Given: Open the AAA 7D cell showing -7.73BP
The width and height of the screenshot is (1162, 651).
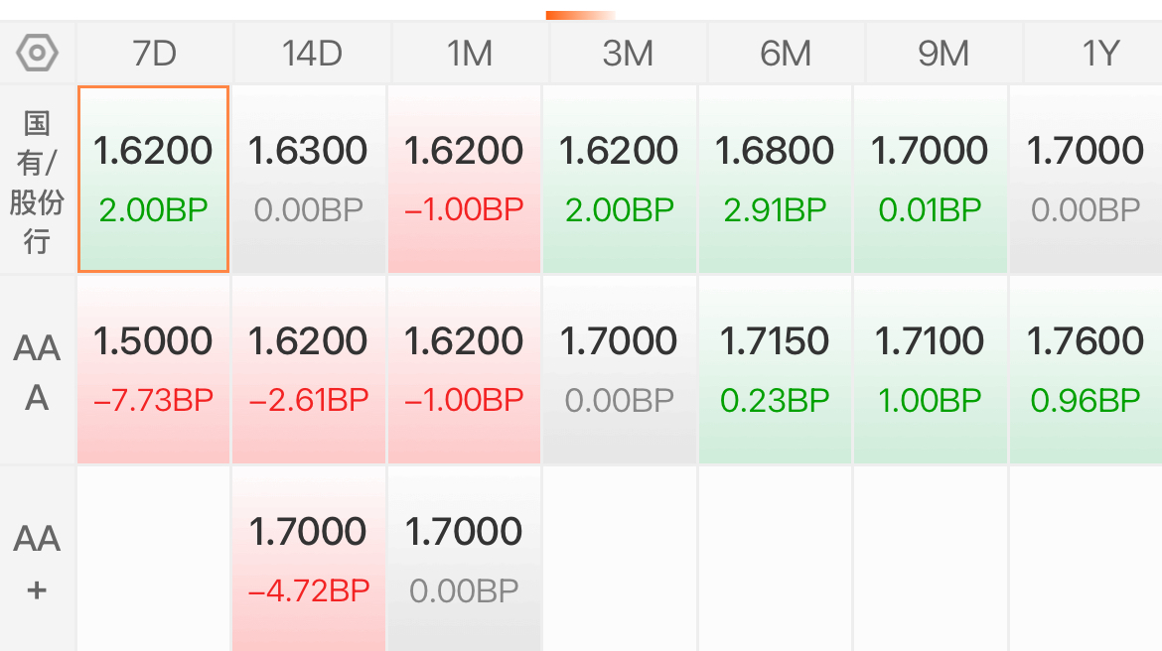Looking at the screenshot, I should [x=153, y=370].
